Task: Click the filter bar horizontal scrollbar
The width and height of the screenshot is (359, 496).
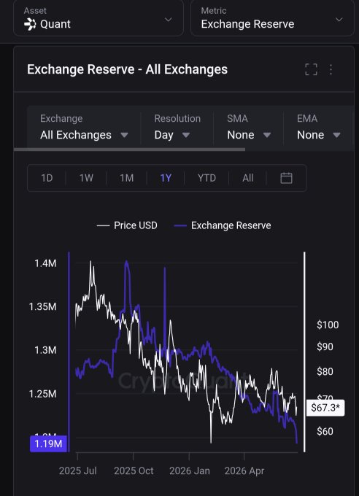Action: coord(129,150)
